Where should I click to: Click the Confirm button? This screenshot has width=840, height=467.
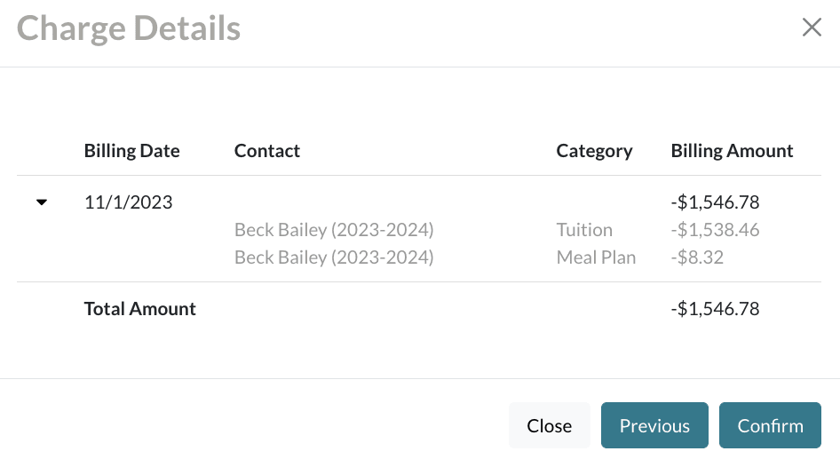pos(770,425)
